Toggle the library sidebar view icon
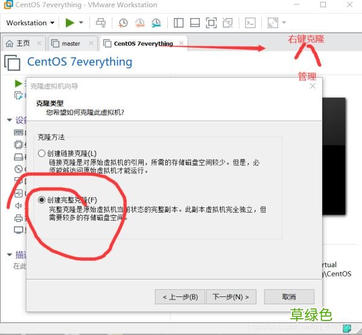Image resolution: width=362 pixels, height=335 pixels. point(179,23)
